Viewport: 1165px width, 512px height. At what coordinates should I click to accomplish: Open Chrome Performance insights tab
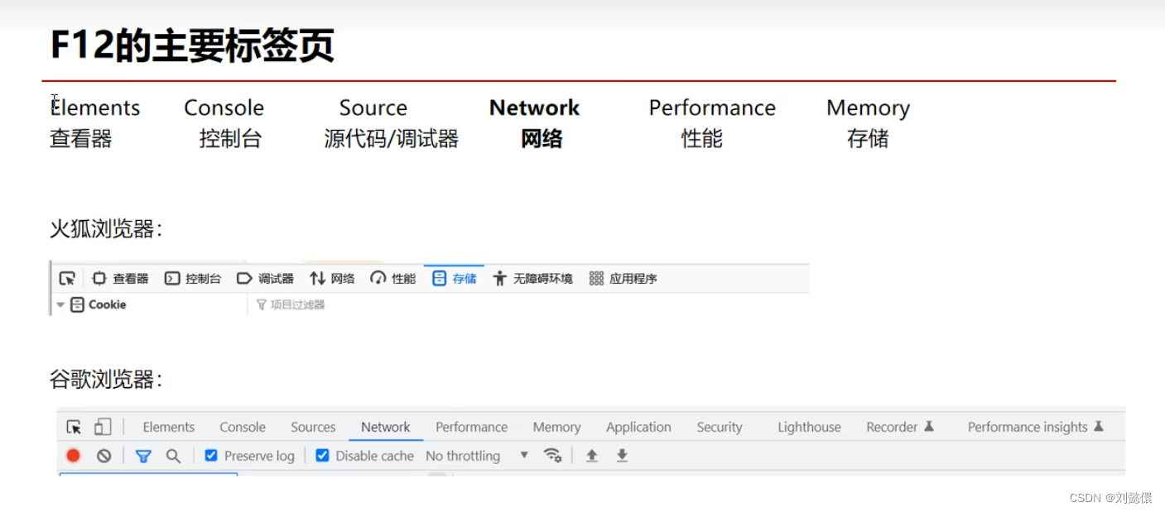pos(1036,428)
